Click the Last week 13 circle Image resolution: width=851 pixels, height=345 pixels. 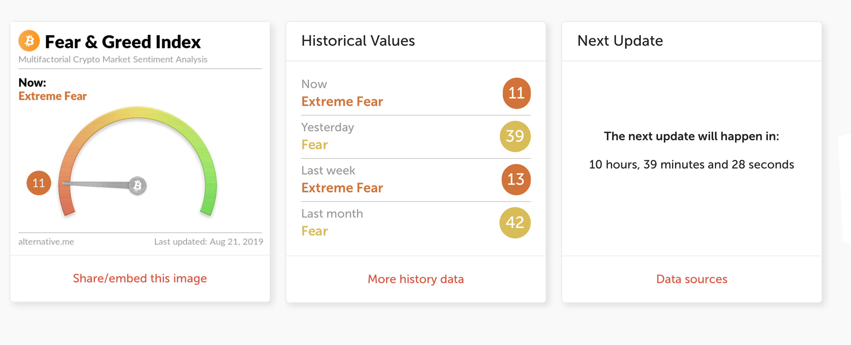(516, 179)
